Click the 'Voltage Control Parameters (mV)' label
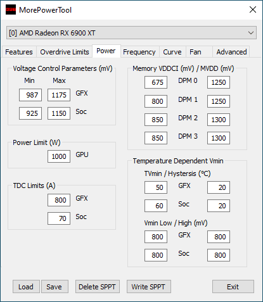The height and width of the screenshot is (302, 263). pos(63,68)
